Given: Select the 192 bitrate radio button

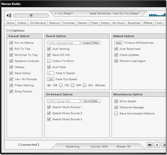Looking at the screenshot, I should [x=61, y=85].
